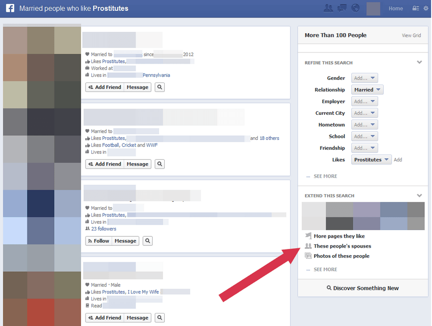Click search magnifier on 23 followers result
This screenshot has height=326, width=432.
pos(148,241)
